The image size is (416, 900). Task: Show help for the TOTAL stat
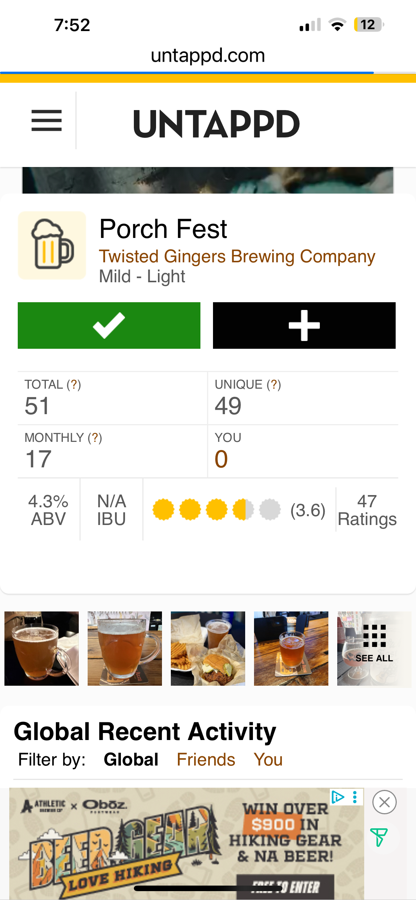74,385
